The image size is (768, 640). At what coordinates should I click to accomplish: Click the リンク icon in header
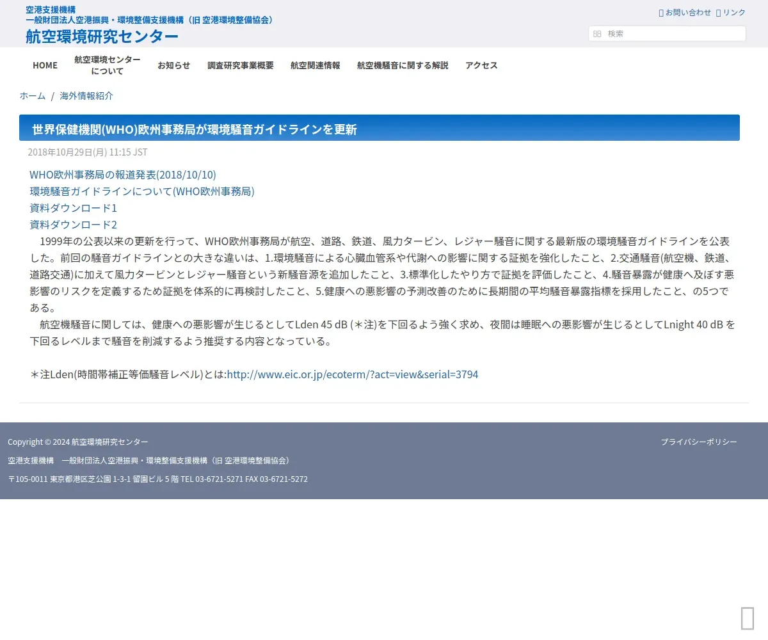click(x=718, y=13)
